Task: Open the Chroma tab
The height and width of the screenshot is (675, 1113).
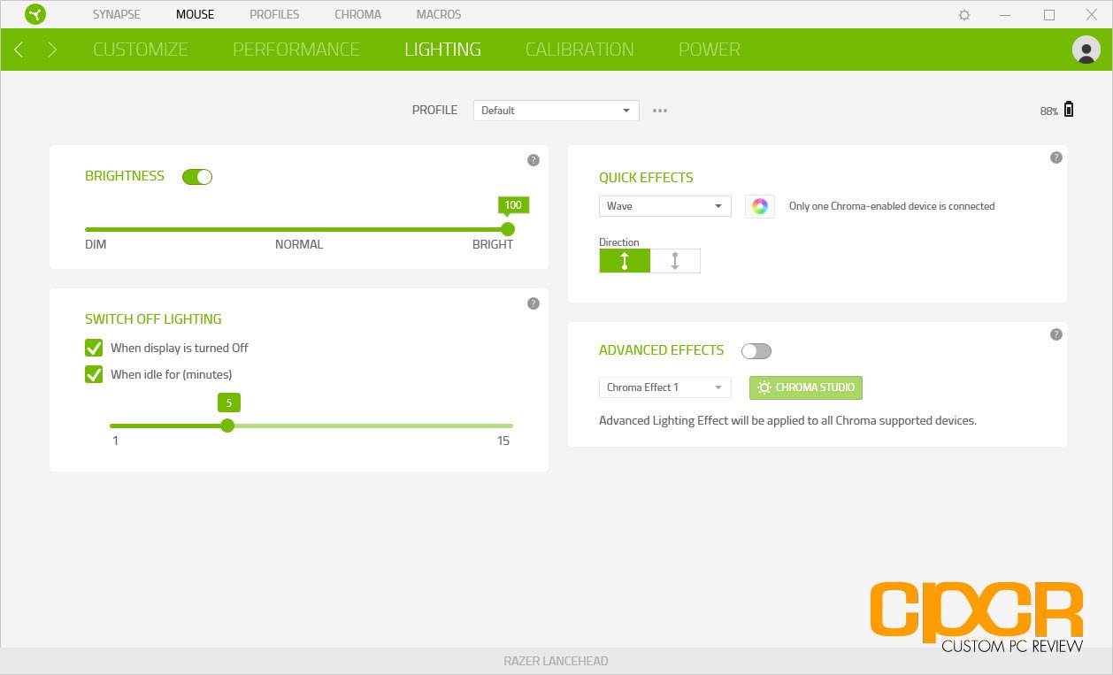Action: 357,14
